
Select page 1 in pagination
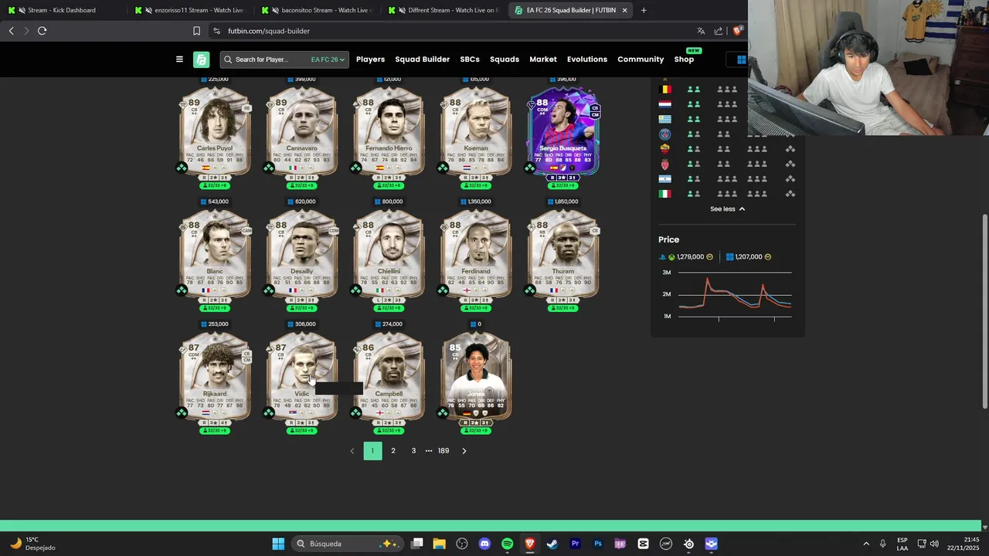coord(372,451)
